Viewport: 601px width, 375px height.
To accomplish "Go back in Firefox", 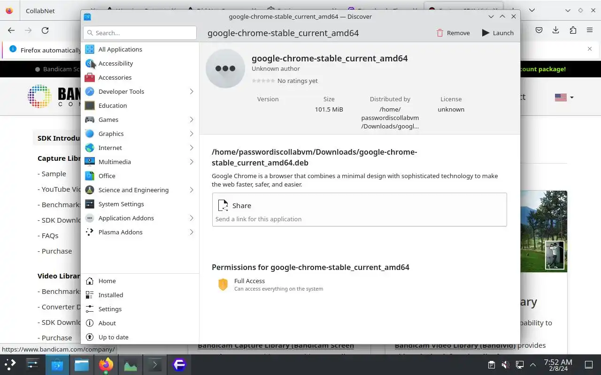I will click(11, 30).
